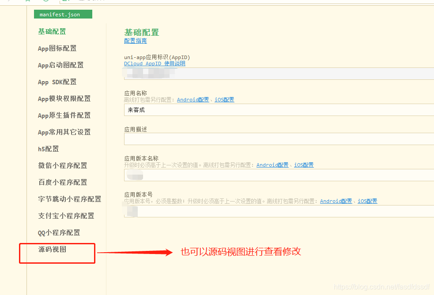Image resolution: width=434 pixels, height=295 pixels.
Task: Select the 基础配置 page heading
Action: coord(141,32)
